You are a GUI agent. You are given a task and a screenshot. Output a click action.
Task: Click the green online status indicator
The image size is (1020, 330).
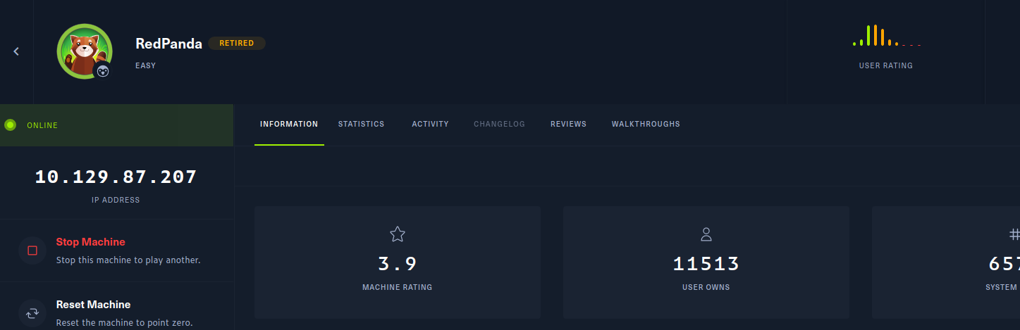[x=10, y=125]
